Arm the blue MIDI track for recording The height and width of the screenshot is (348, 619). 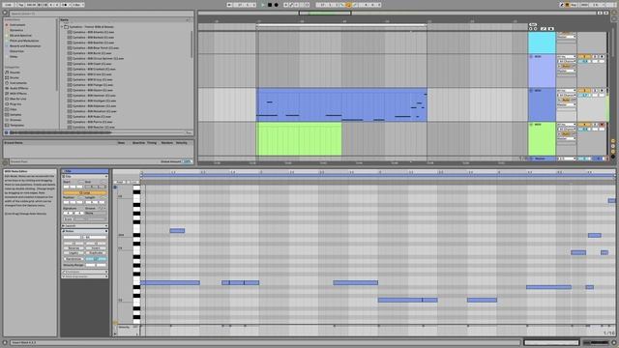602,91
